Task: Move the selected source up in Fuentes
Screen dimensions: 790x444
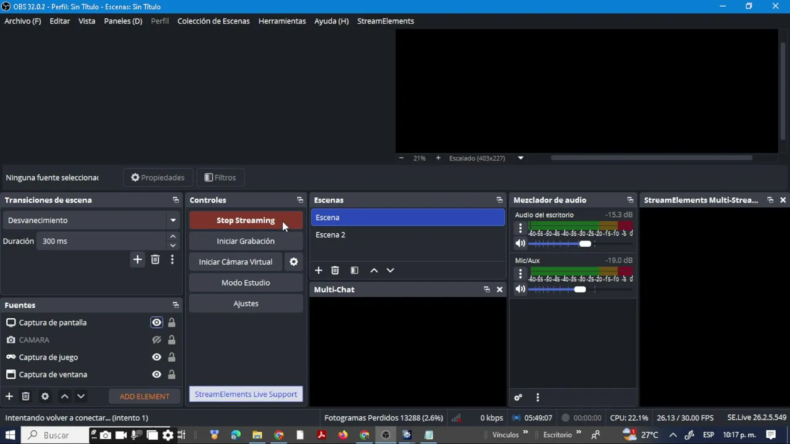Action: [x=64, y=396]
